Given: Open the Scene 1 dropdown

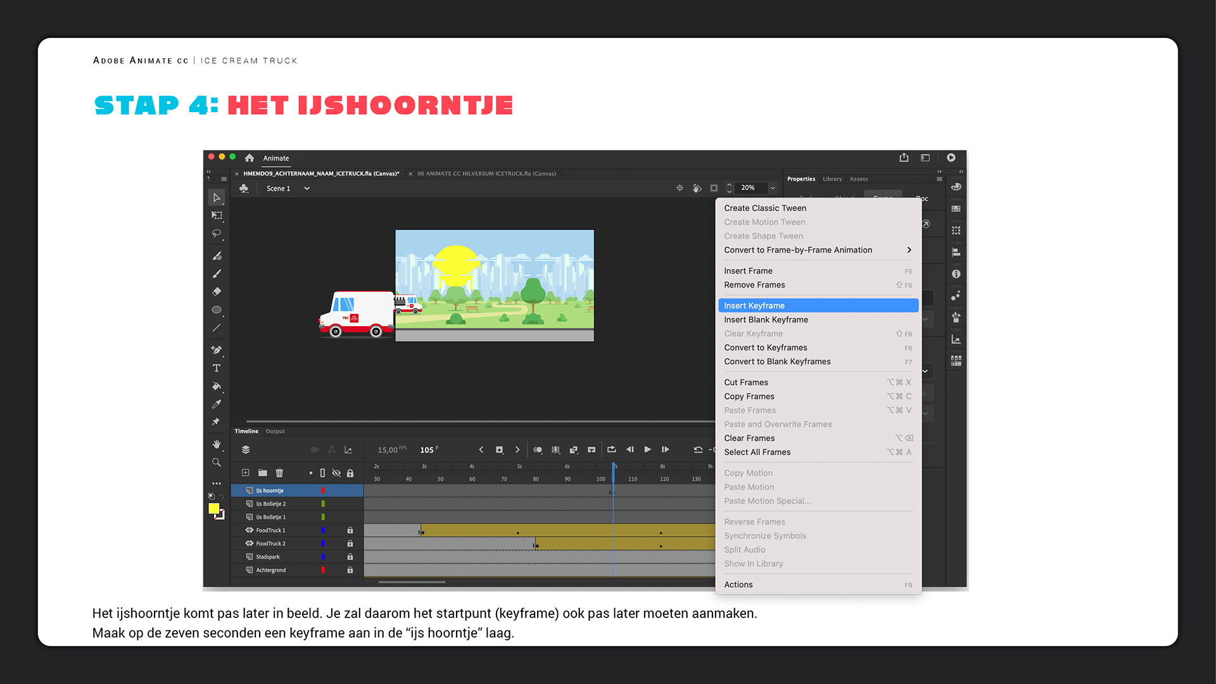Looking at the screenshot, I should [307, 188].
